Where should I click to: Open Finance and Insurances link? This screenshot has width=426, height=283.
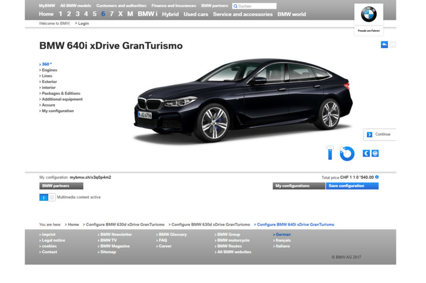[x=173, y=6]
